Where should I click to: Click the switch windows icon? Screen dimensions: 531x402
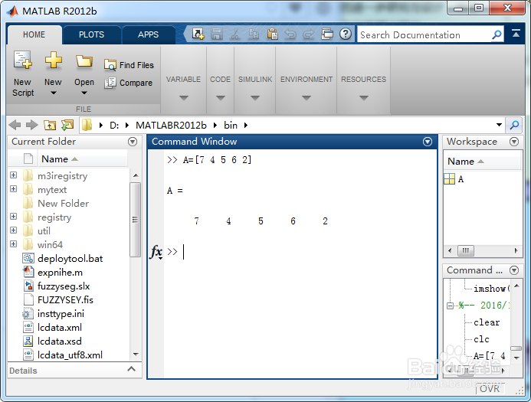tap(326, 34)
